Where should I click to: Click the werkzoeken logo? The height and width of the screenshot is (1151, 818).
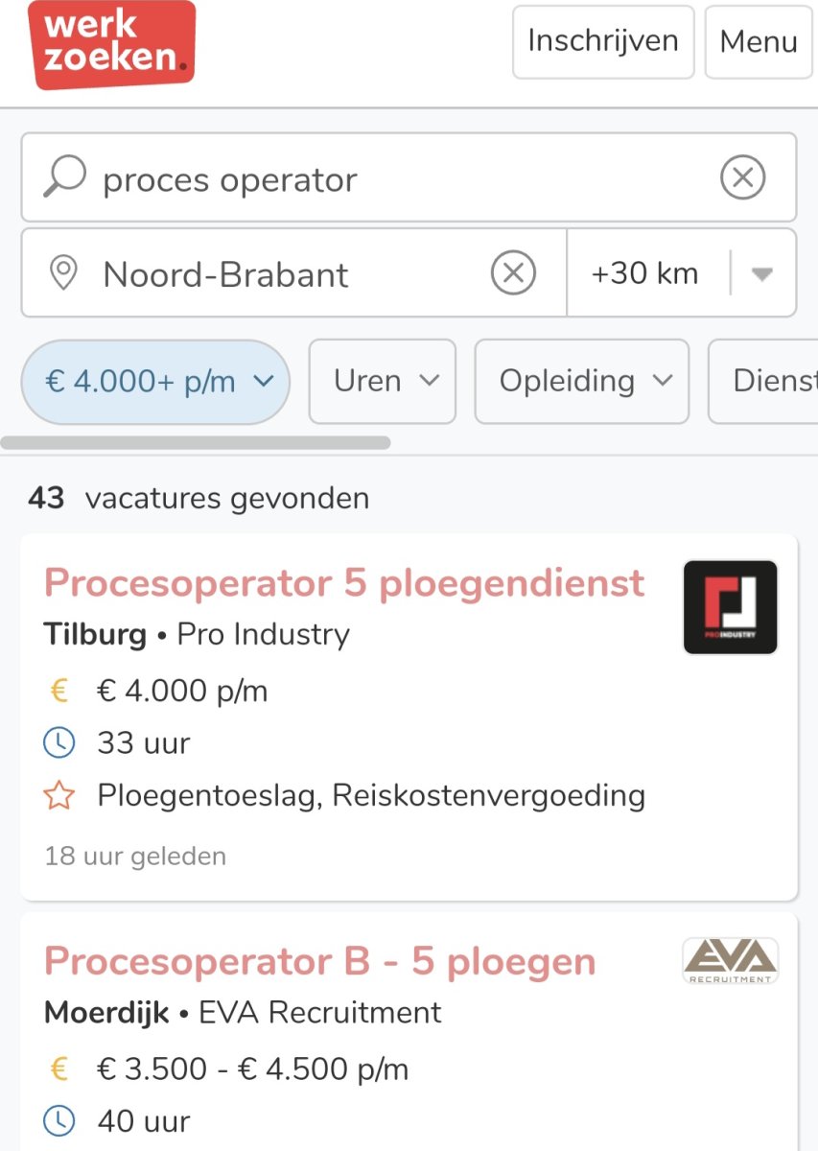[112, 42]
